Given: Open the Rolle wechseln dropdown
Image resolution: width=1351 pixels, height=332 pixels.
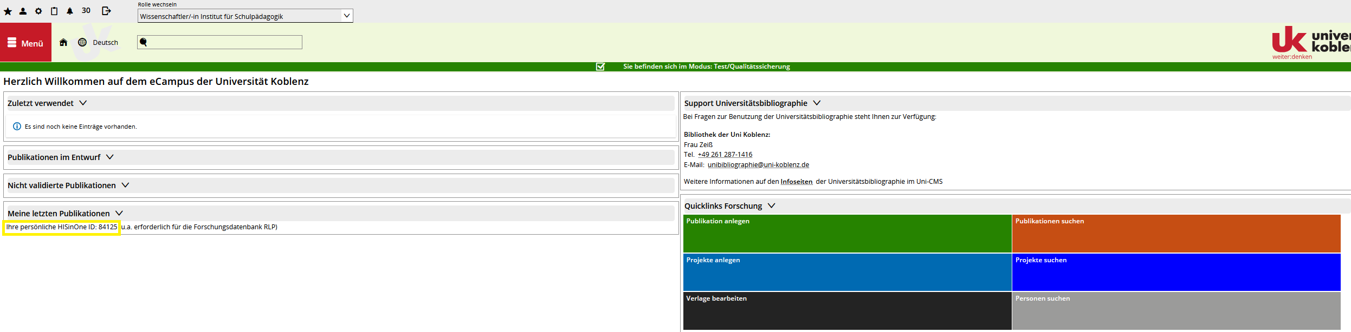Looking at the screenshot, I should coord(245,16).
